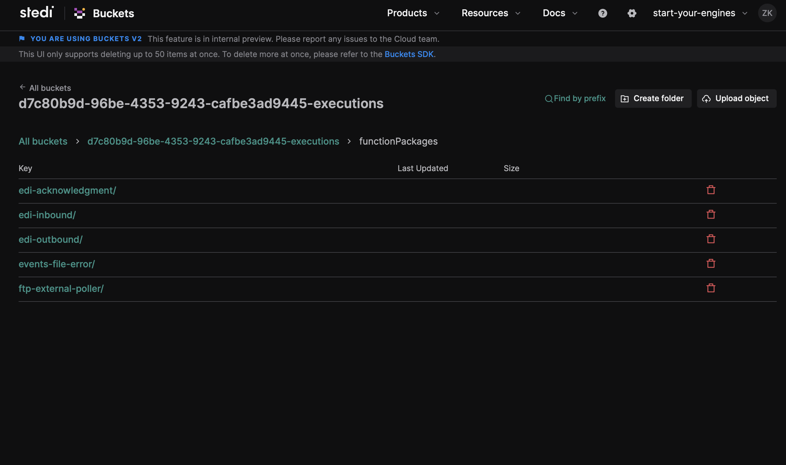
Task: Open the settings gear icon
Action: point(632,13)
